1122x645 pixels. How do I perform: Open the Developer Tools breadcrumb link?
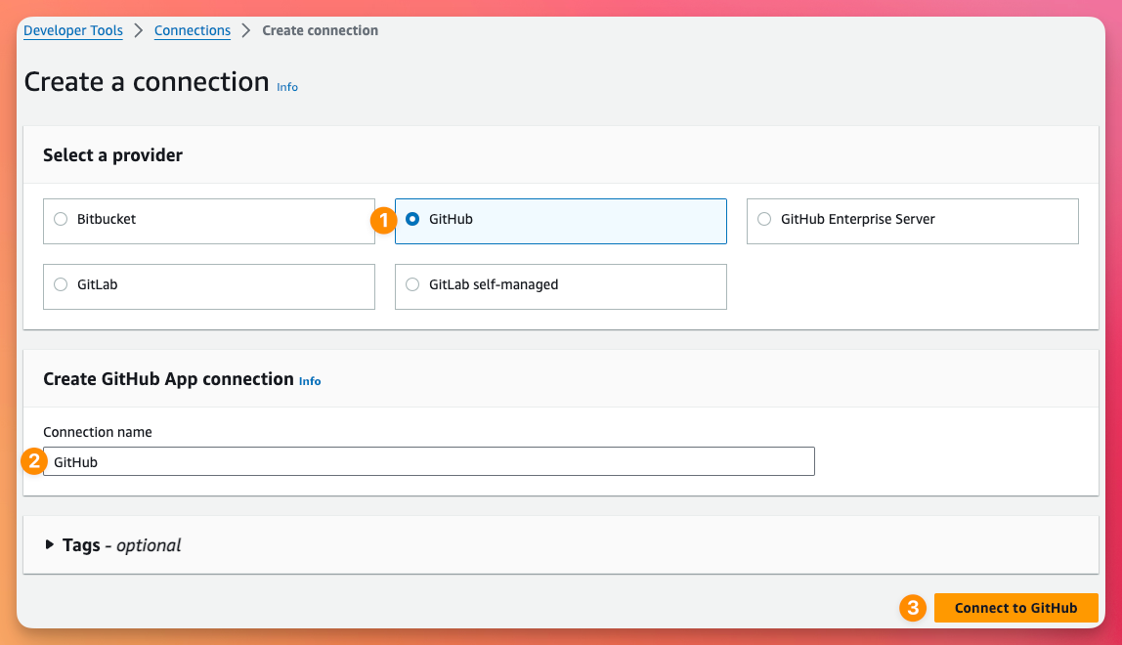73,30
